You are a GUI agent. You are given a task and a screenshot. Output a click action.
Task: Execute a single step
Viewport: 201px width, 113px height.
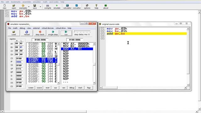point(53,33)
